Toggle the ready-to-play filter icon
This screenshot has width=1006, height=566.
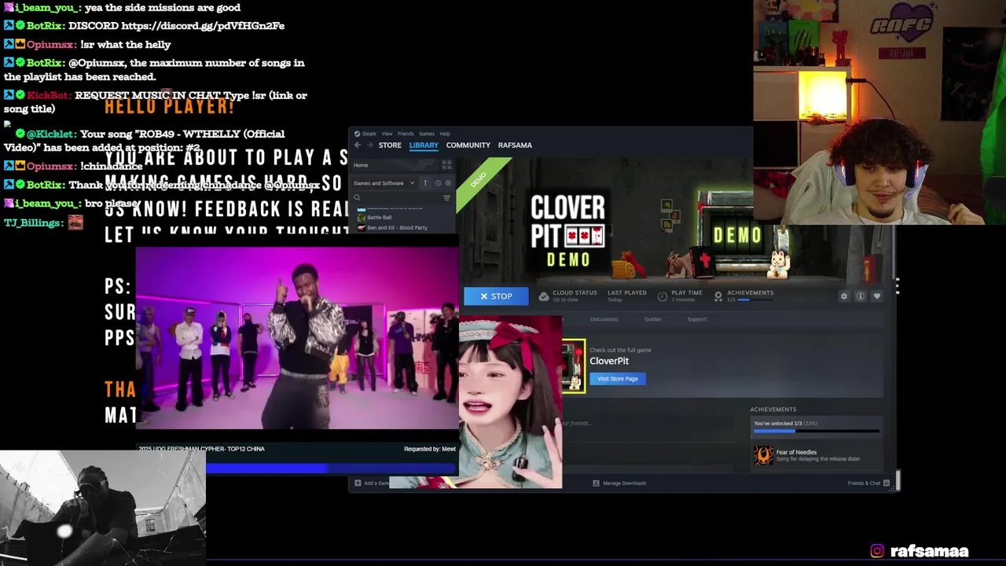[448, 183]
